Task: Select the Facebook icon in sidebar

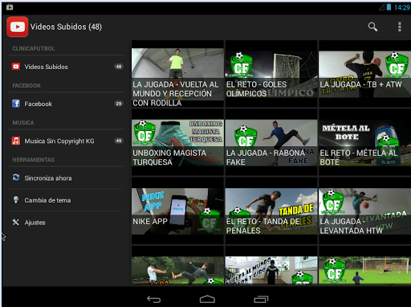Action: [16, 104]
